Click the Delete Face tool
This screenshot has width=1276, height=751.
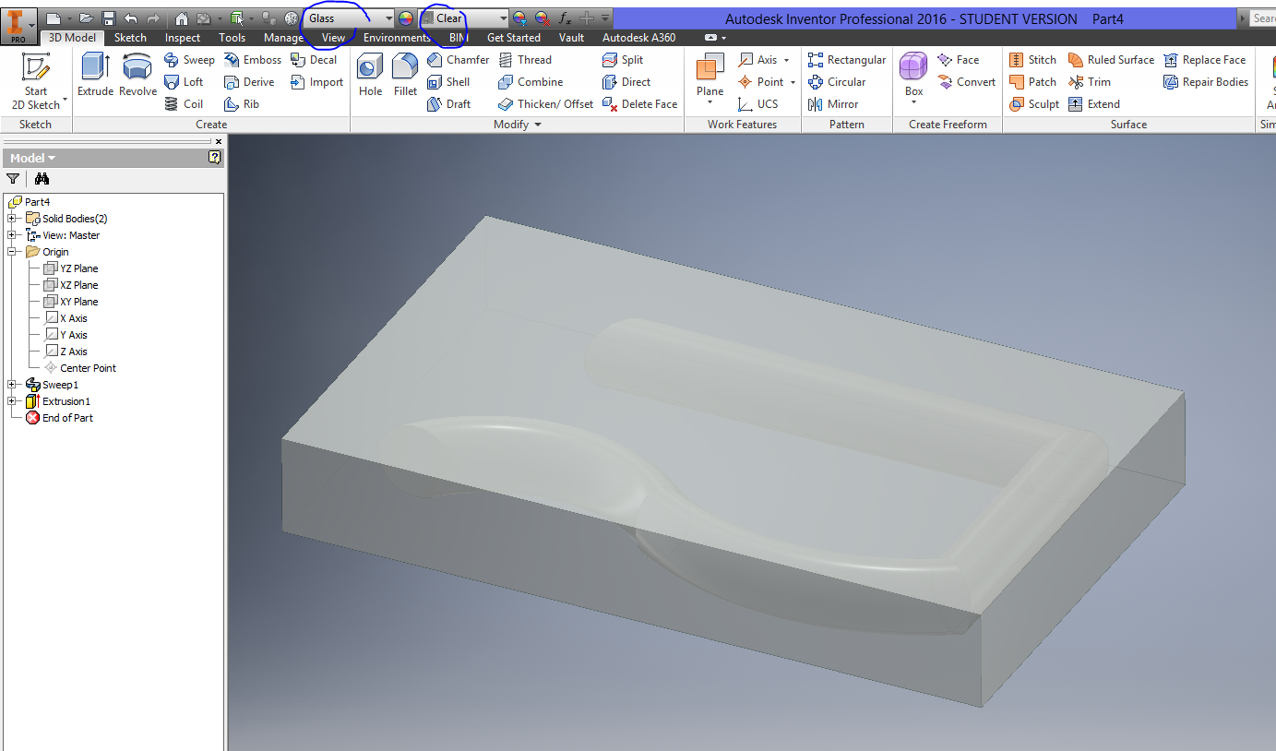tap(639, 104)
